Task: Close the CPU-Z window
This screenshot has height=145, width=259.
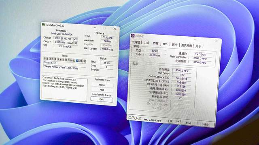Action: tap(217, 41)
